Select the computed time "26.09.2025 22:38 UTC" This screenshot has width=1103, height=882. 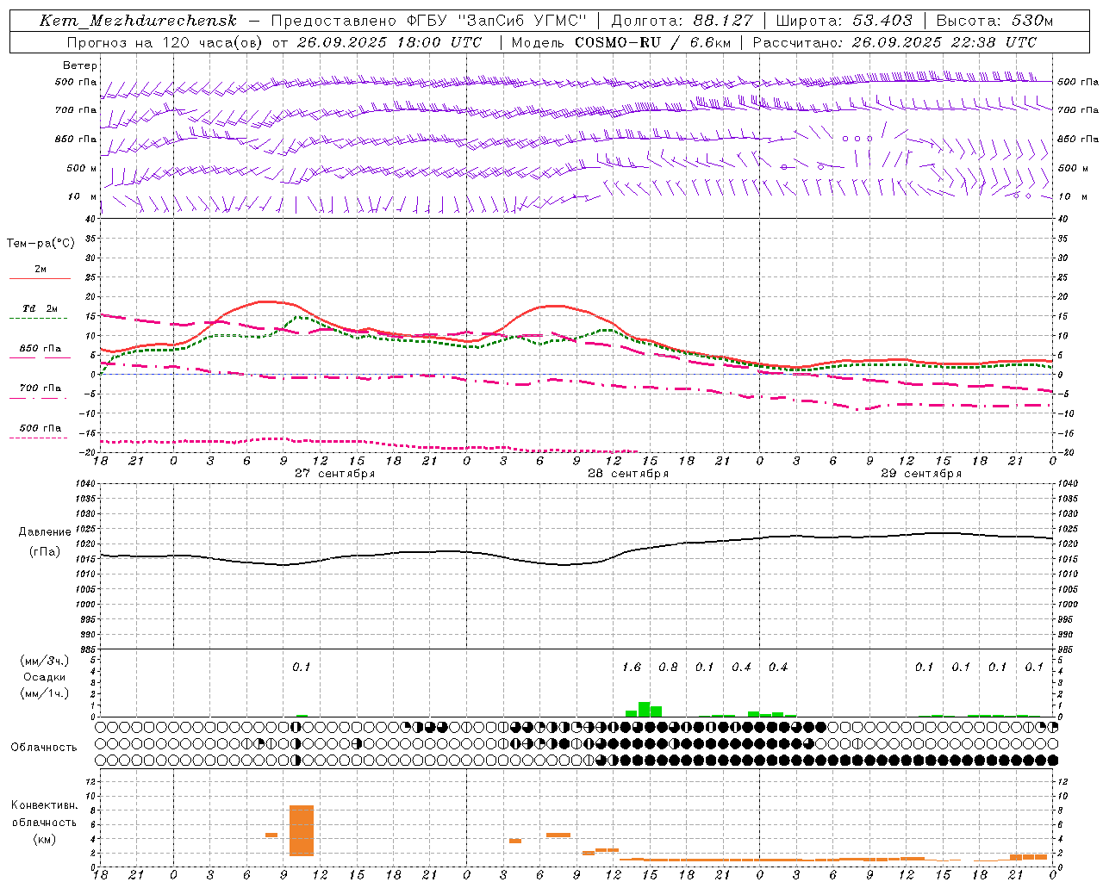click(x=944, y=42)
